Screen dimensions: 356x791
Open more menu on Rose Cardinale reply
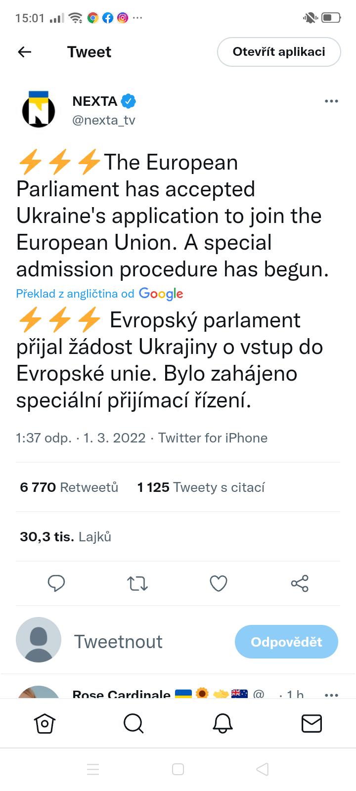tap(331, 694)
